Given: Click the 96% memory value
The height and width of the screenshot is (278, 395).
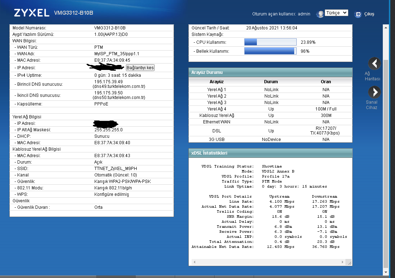Looking at the screenshot, I should 305,51.
